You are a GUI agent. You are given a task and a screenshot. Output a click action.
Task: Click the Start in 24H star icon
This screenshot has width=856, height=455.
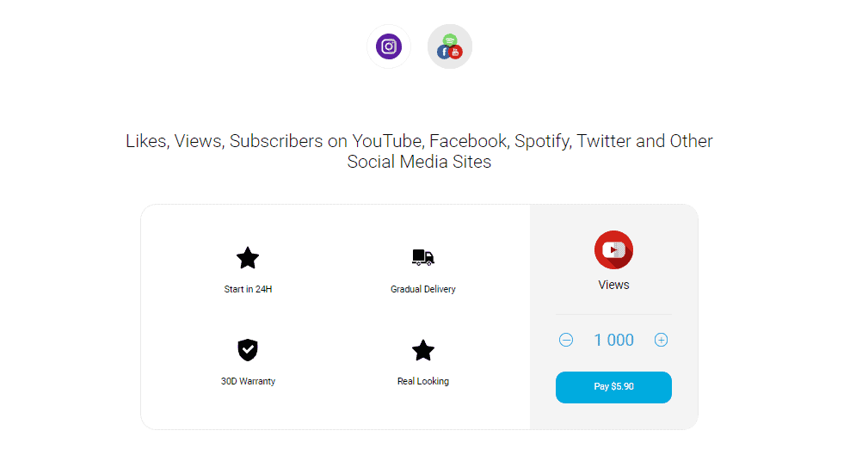pyautogui.click(x=248, y=258)
